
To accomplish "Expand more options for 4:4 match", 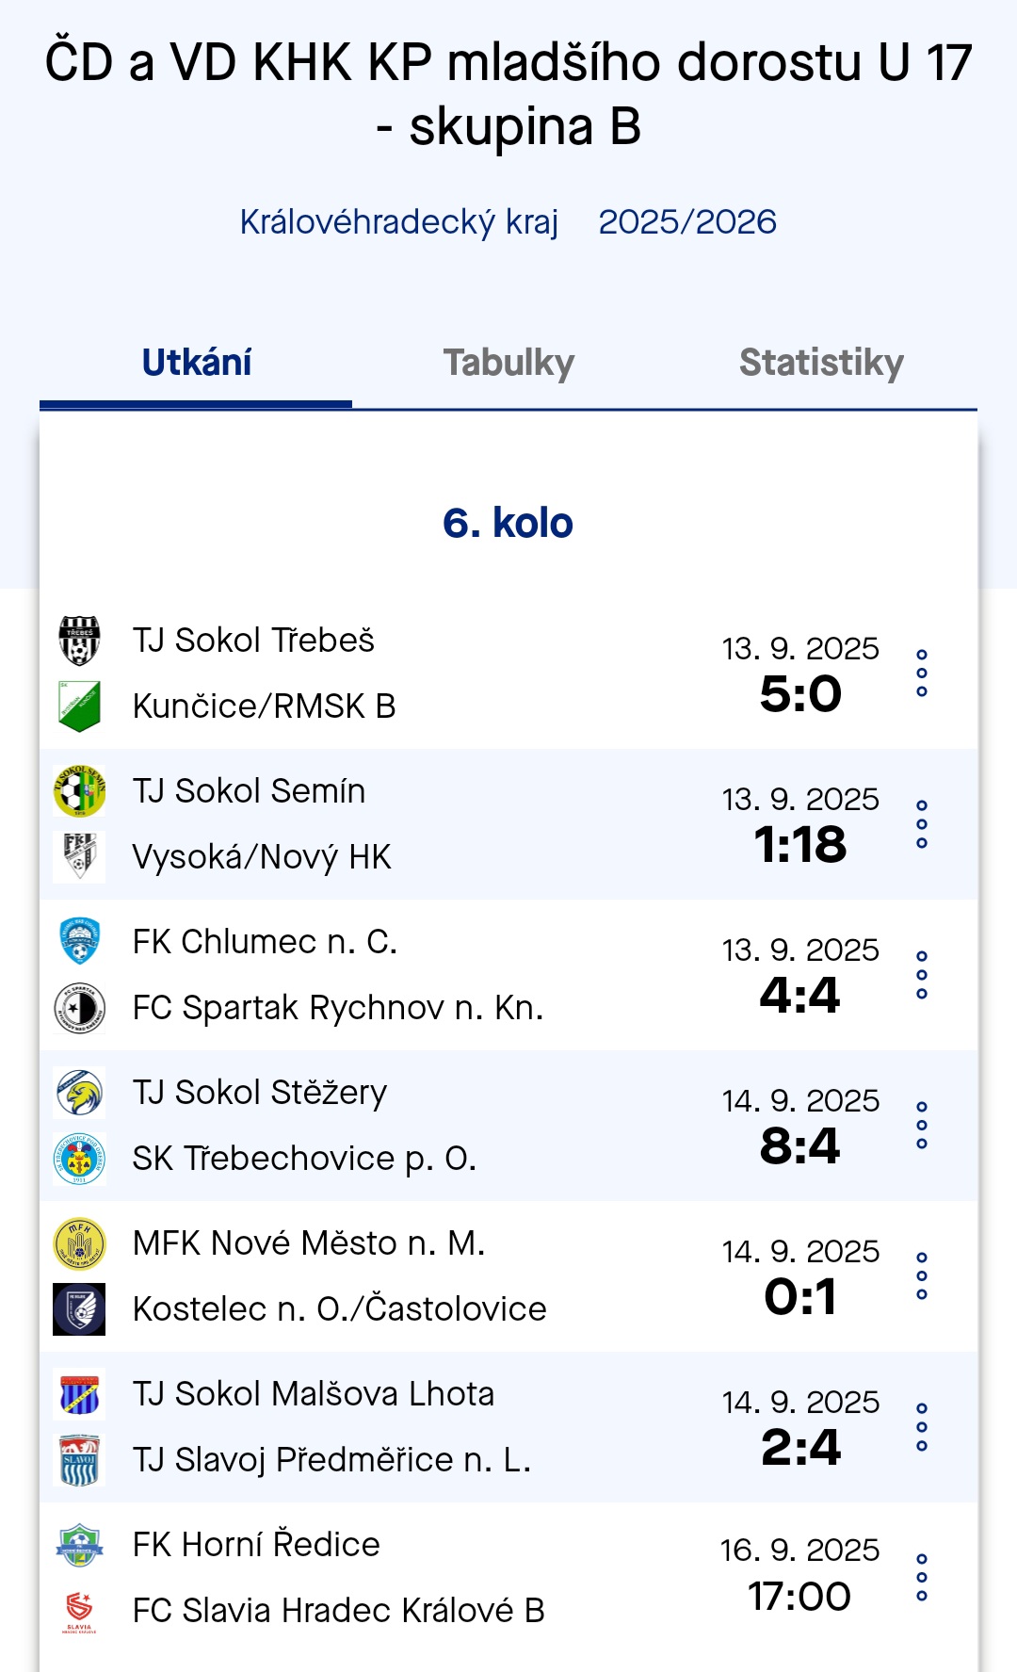I will coord(922,975).
